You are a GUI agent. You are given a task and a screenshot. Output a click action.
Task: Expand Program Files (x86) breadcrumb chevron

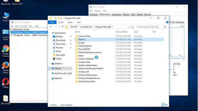(113, 27)
